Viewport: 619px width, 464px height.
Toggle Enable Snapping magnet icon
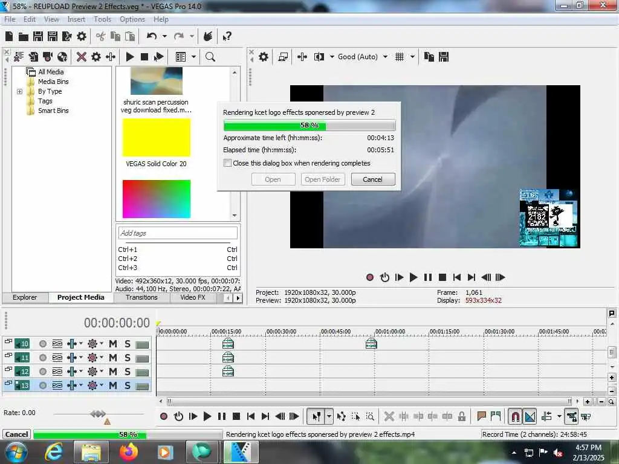[515, 416]
